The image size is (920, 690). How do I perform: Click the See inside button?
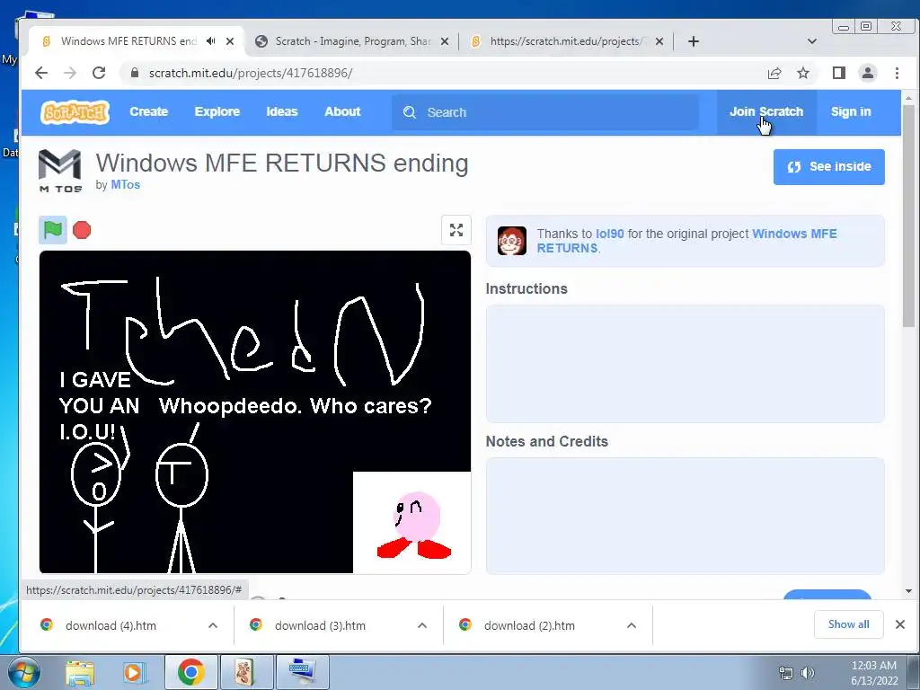828,166
